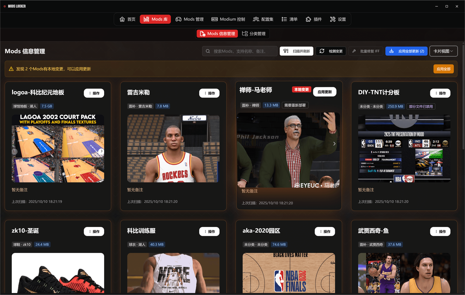The height and width of the screenshot is (295, 465).
Task: Go to the 首页 home tab
Action: pos(127,19)
